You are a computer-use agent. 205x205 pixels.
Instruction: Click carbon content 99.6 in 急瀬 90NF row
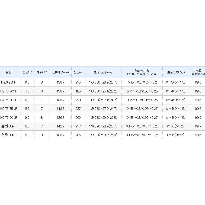pos(198,135)
